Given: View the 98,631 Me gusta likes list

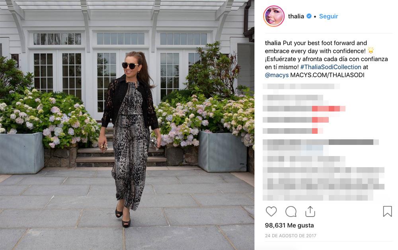Looking at the screenshot, I should coord(289,225).
